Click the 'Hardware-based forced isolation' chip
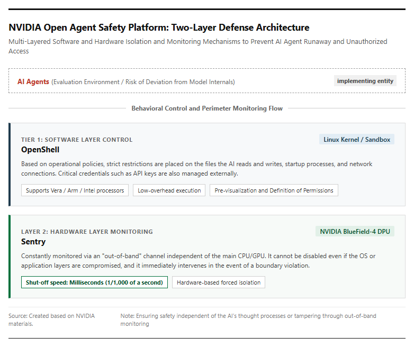The width and height of the screenshot is (414, 347). [x=219, y=282]
